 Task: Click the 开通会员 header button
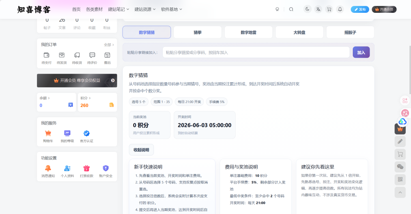point(384,10)
